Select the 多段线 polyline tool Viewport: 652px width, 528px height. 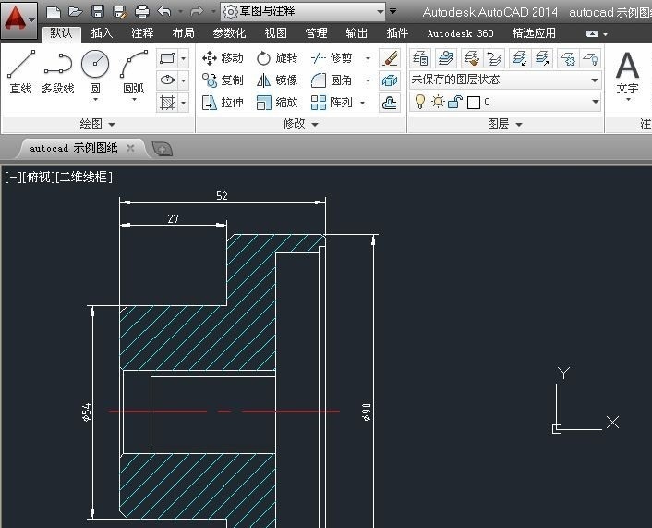point(58,71)
